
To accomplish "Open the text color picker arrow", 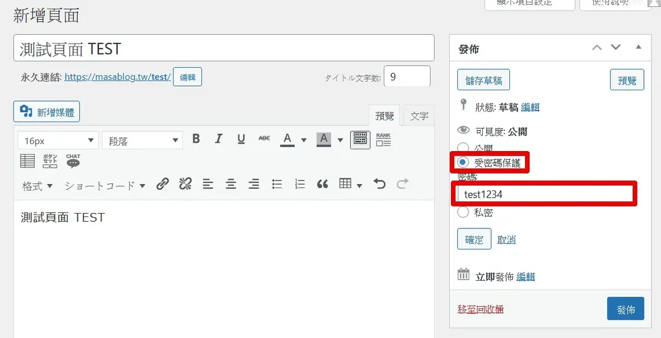I will [303, 140].
